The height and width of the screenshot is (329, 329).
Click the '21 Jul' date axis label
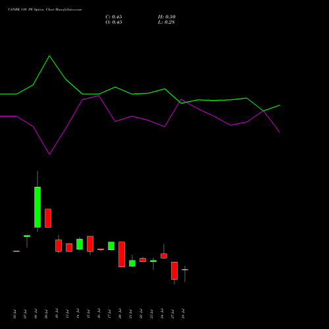tap(130, 314)
